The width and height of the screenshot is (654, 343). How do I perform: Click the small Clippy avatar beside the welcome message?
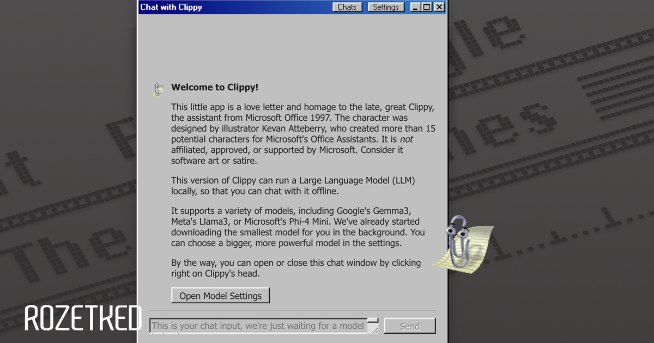(x=158, y=89)
